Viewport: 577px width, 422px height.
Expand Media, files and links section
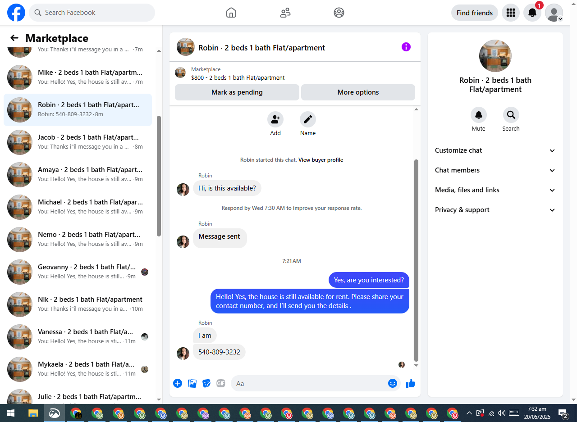[x=495, y=190]
